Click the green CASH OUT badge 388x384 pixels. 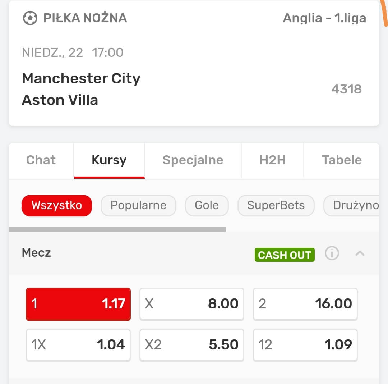point(285,255)
